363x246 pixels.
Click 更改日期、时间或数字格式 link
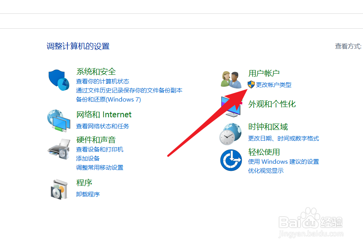pyautogui.click(x=283, y=139)
